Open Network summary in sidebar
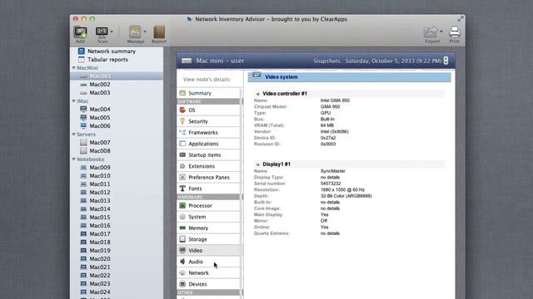 coord(112,51)
